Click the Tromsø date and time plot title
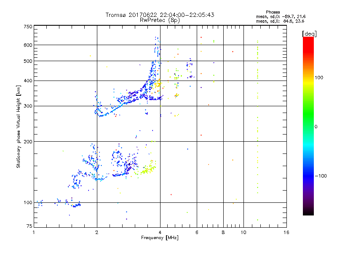The width and height of the screenshot is (337, 253). tap(160, 15)
